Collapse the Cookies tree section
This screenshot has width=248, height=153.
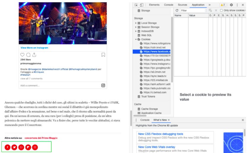point(136,39)
